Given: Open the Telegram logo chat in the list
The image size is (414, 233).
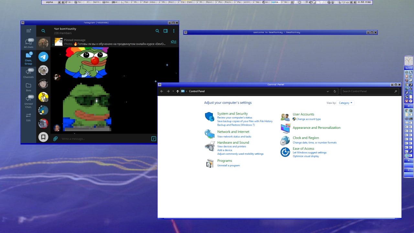Looking at the screenshot, I should click(43, 57).
